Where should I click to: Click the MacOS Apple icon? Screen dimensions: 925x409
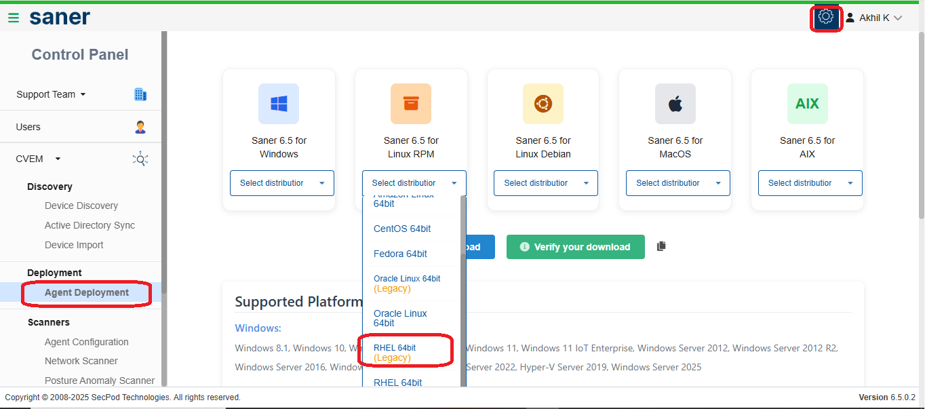pos(675,104)
